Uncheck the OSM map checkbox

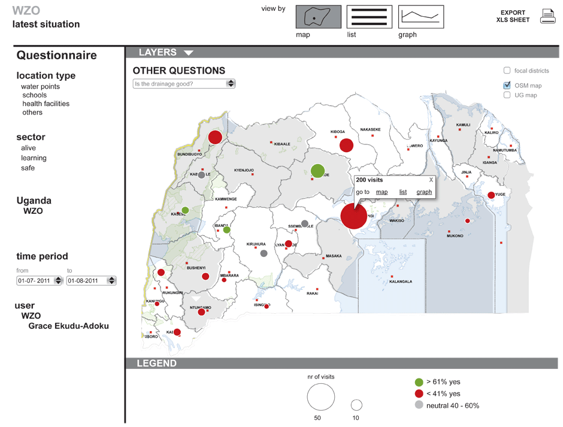click(x=507, y=85)
